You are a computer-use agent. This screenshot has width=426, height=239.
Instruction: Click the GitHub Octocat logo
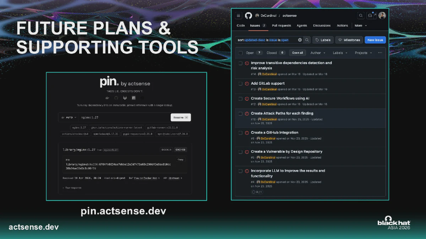248,16
